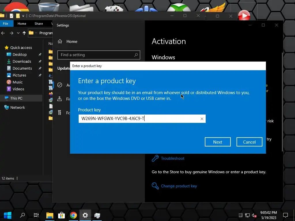Open the Troubleshoot link
The width and height of the screenshot is (295, 221).
(173, 159)
